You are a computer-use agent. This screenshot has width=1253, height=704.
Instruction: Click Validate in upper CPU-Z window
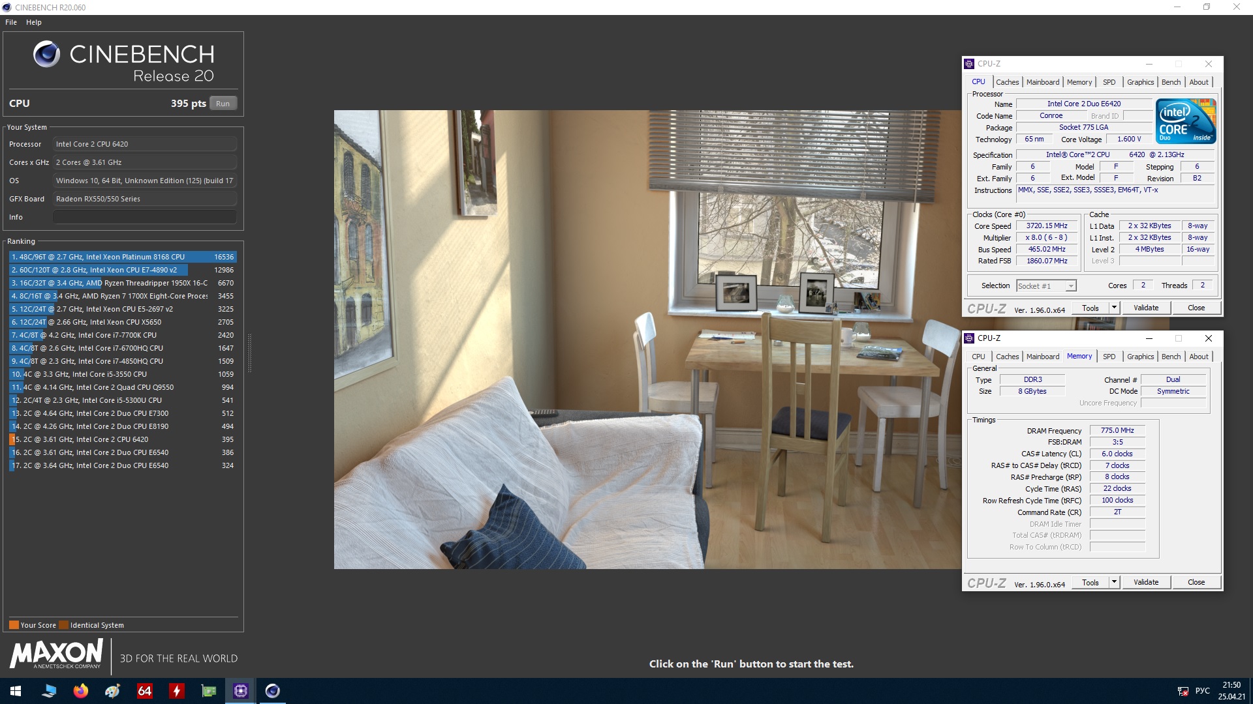[x=1146, y=308]
